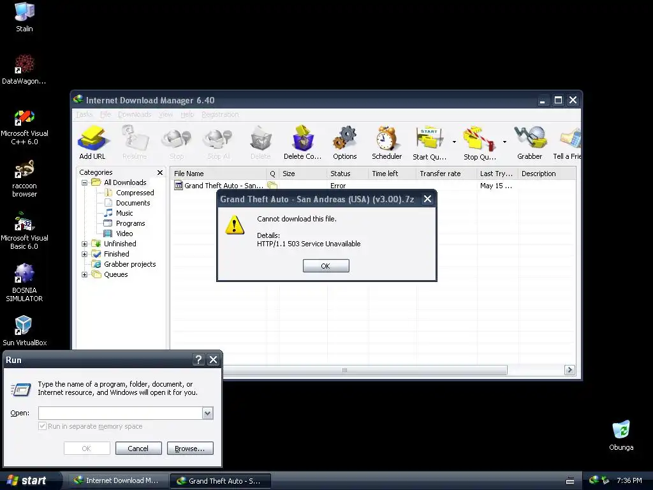Open the Help menu
653x490 pixels.
[x=187, y=115]
